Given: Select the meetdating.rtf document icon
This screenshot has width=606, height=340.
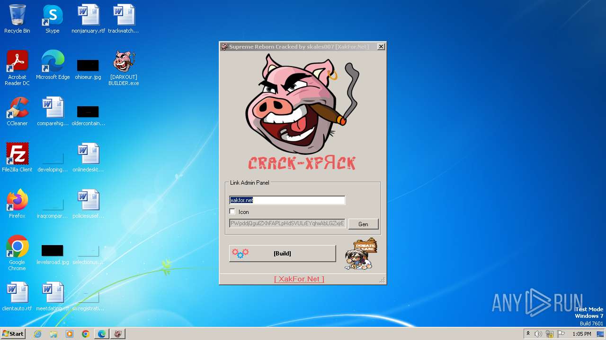Looking at the screenshot, I should click(x=53, y=297).
